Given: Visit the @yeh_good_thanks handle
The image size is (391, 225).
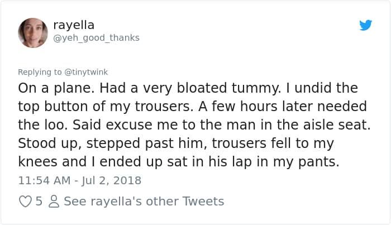Looking at the screenshot, I should [96, 37].
